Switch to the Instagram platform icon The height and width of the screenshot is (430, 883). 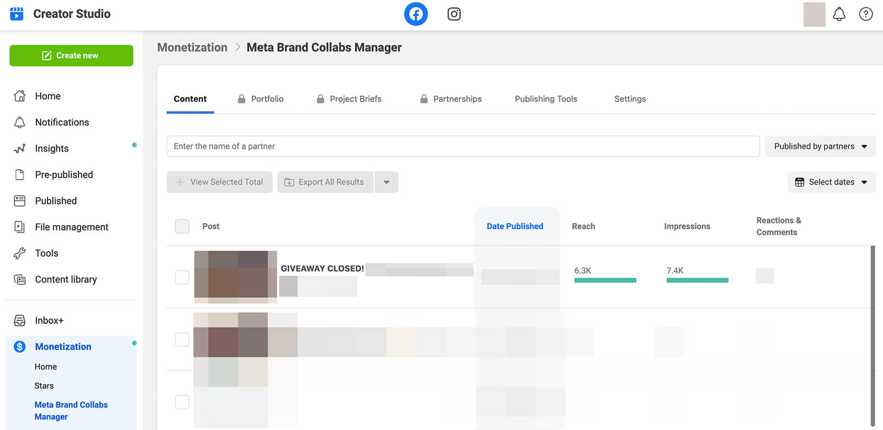pyautogui.click(x=454, y=14)
